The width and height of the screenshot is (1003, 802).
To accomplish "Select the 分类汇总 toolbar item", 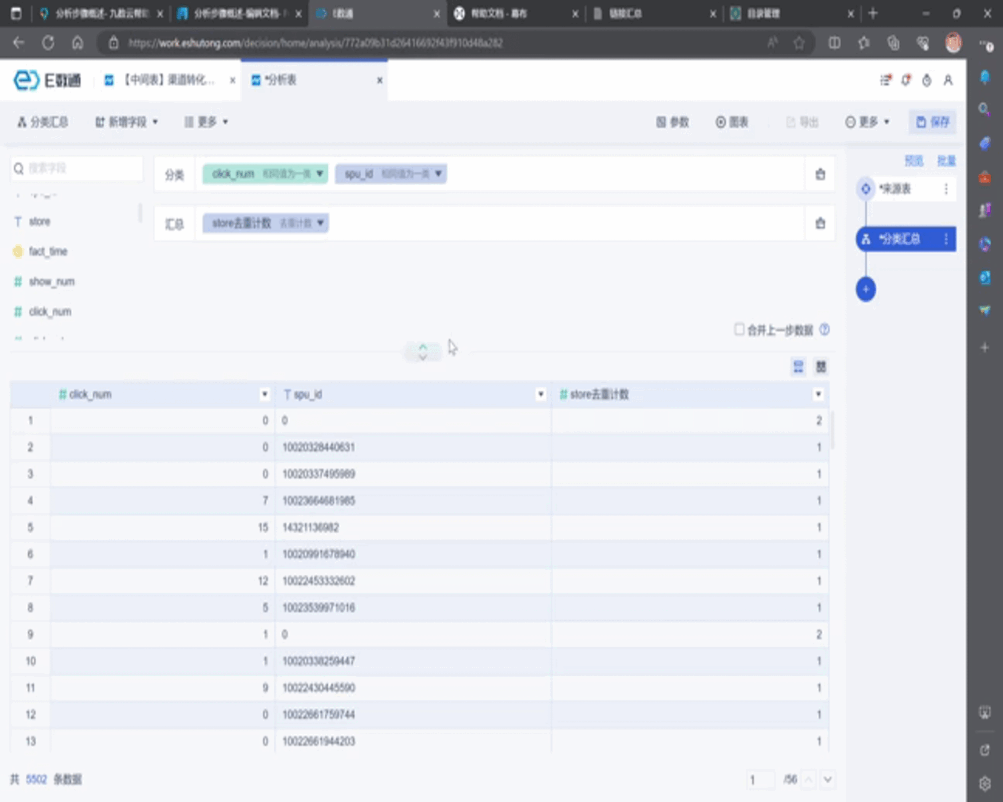I will [x=43, y=122].
